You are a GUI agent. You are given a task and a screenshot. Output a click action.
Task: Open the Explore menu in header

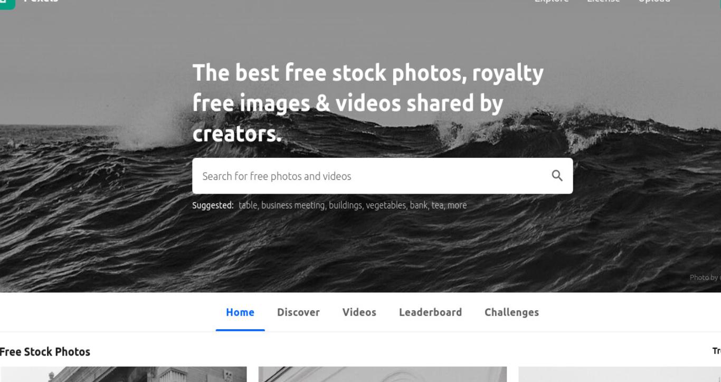click(552, 2)
